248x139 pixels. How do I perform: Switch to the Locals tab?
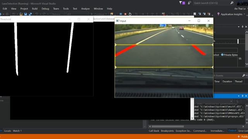click(x=7, y=131)
